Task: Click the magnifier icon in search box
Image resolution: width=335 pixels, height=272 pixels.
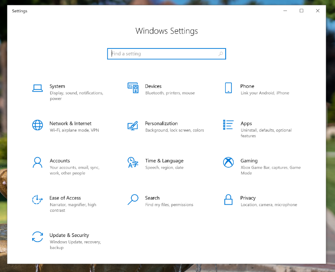Action: [x=221, y=54]
